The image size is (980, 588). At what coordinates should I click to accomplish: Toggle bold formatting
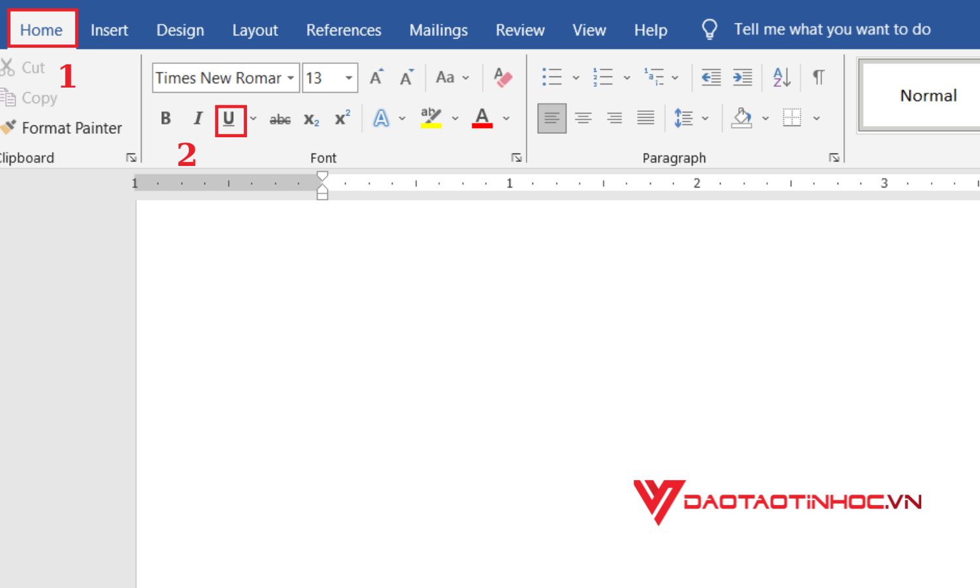(165, 118)
